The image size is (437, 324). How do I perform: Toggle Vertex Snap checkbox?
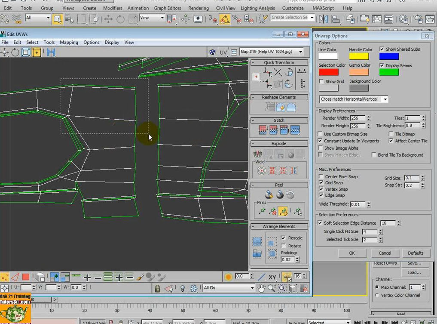321,189
